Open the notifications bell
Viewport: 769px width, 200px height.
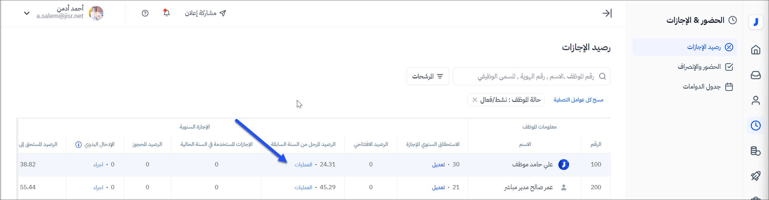click(166, 13)
